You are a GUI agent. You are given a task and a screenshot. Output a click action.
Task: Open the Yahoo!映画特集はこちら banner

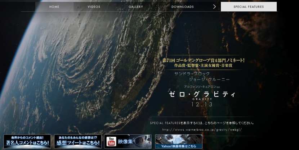[178, 141]
